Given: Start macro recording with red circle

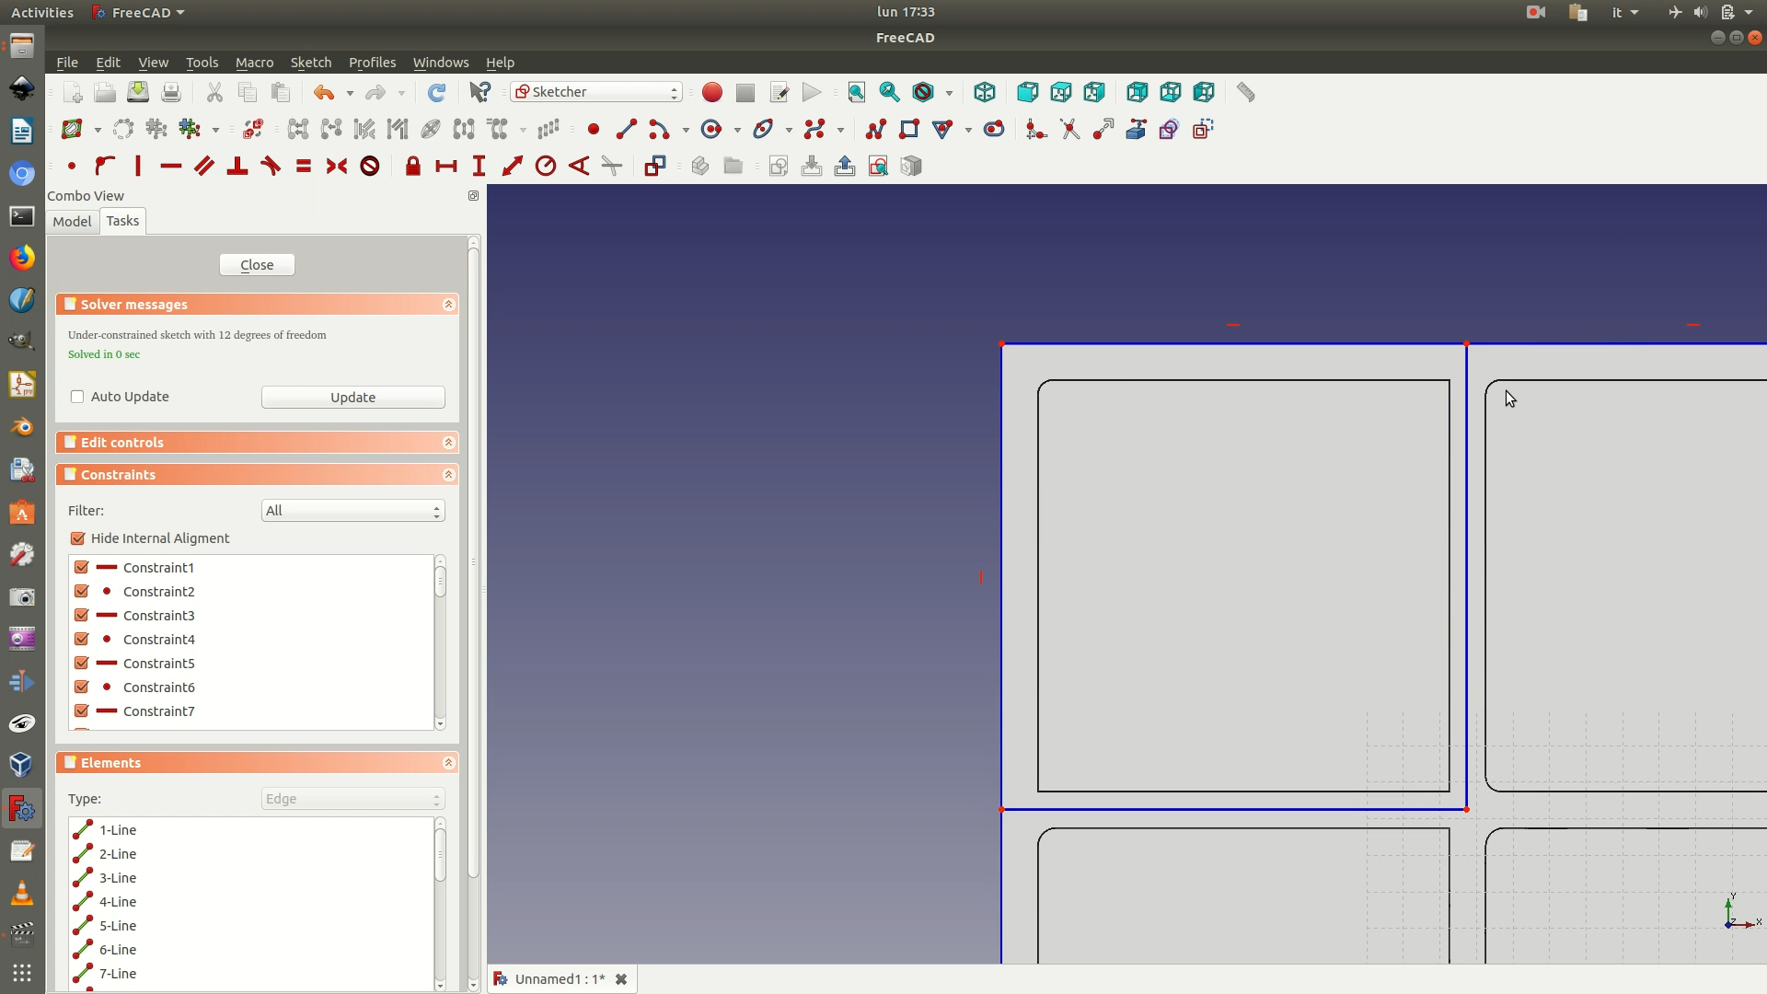Looking at the screenshot, I should pyautogui.click(x=712, y=93).
